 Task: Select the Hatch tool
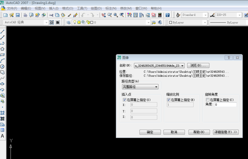(x=3, y=113)
